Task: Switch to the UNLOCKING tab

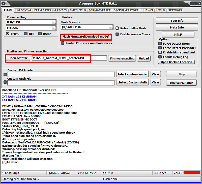Action: (x=23, y=10)
